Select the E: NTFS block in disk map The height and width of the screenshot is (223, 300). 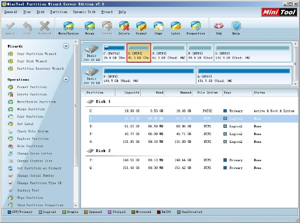pyautogui.click(x=169, y=53)
